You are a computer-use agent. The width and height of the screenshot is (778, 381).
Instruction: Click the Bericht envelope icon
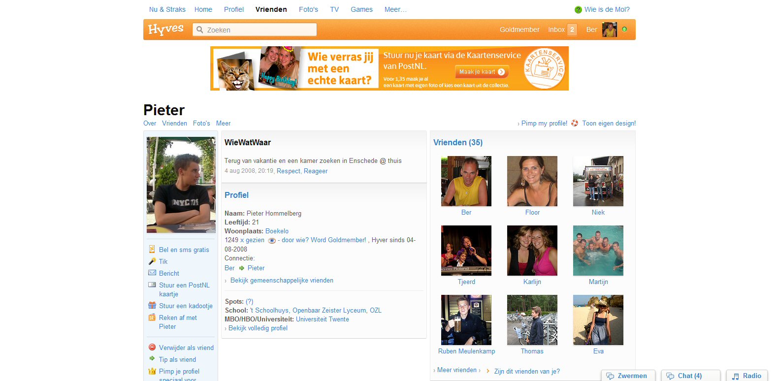coord(152,273)
